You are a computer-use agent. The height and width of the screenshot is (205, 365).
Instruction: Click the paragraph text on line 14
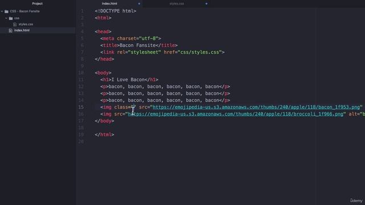pyautogui.click(x=164, y=100)
